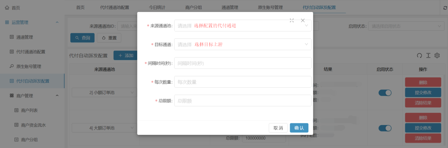Click the page refresh icon at top right
Image resolution: width=448 pixels, height=148 pixels.
[x=445, y=8]
